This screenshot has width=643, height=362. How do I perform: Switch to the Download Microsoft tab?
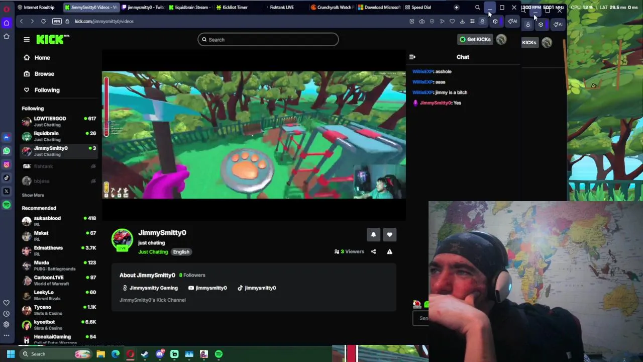click(x=379, y=8)
